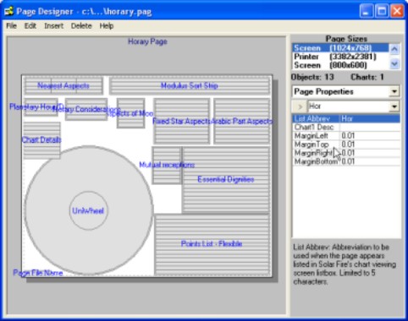Open the Page Properties dropdown

coord(394,91)
